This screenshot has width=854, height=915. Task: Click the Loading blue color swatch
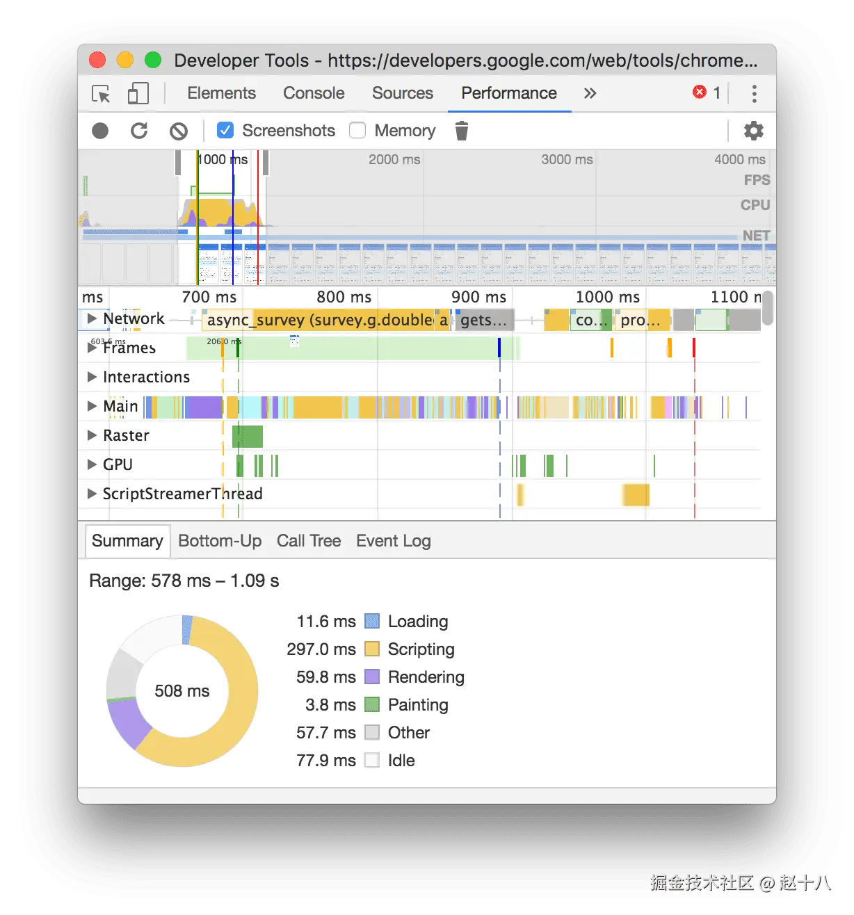(372, 621)
